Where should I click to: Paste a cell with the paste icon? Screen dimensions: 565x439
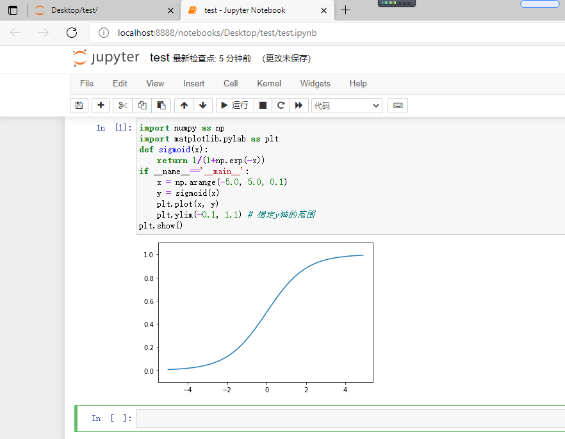[x=161, y=106]
